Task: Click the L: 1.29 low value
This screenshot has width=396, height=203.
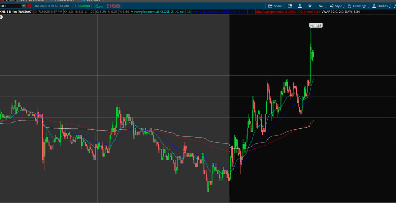Action: 89,12
